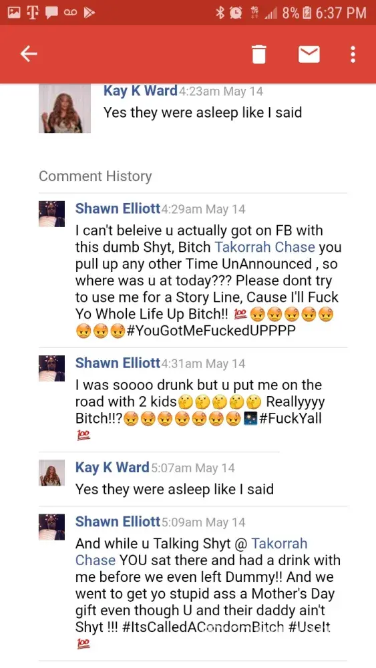This screenshot has height=668, width=376.
Task: Open Shawn Elliott's avatar beside the 4:31am comment
Action: tap(51, 368)
